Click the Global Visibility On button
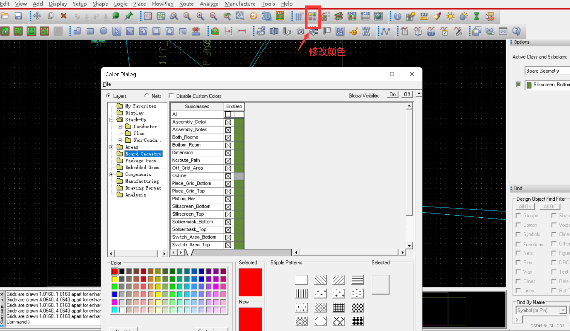570x331 pixels. pyautogui.click(x=392, y=95)
